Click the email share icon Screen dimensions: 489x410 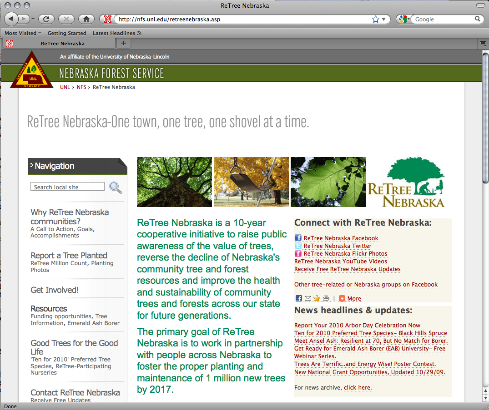click(308, 298)
